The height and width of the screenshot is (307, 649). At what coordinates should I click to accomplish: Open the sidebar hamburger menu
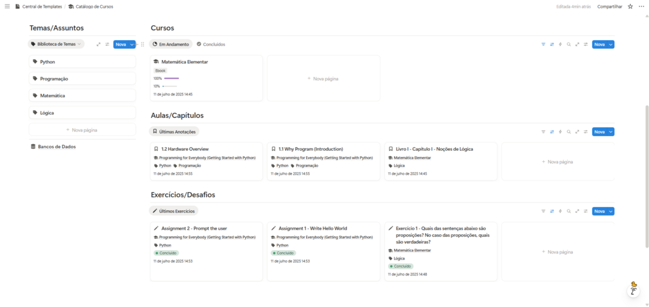coord(7,6)
